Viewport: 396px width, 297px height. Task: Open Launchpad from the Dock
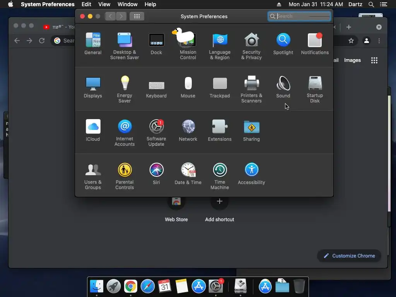click(x=114, y=286)
